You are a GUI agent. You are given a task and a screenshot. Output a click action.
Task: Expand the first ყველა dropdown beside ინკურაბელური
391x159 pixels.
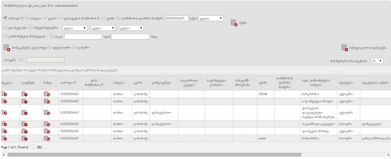tap(75, 28)
